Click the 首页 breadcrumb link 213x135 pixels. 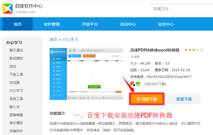click(x=53, y=40)
